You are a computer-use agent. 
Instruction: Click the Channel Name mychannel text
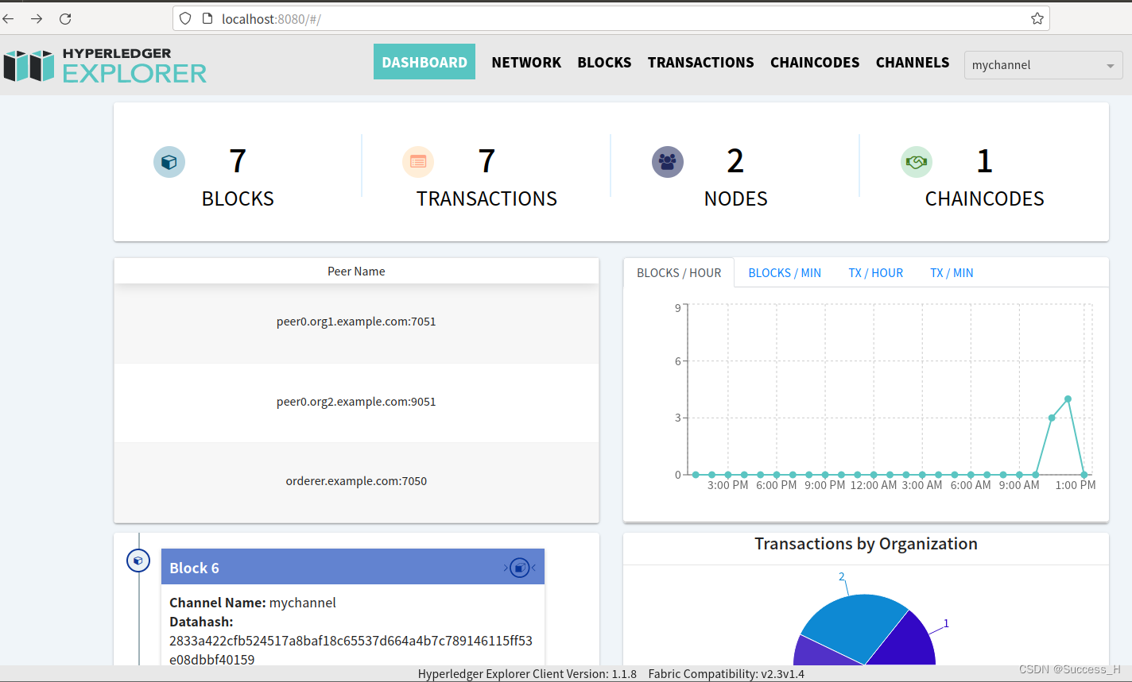[x=253, y=603]
